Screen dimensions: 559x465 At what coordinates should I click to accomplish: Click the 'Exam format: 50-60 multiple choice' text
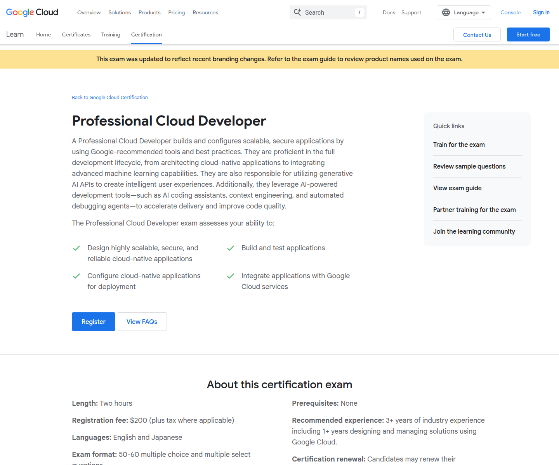pyautogui.click(x=161, y=458)
